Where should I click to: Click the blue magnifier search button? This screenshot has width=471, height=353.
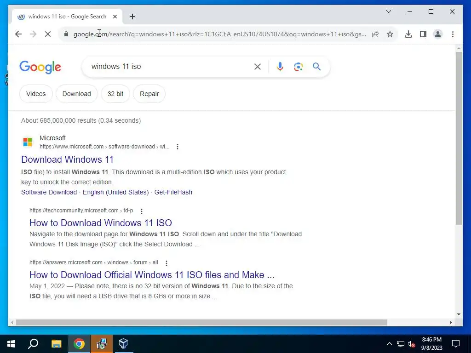316,66
